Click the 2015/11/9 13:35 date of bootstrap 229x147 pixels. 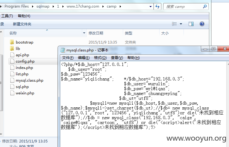103,42
